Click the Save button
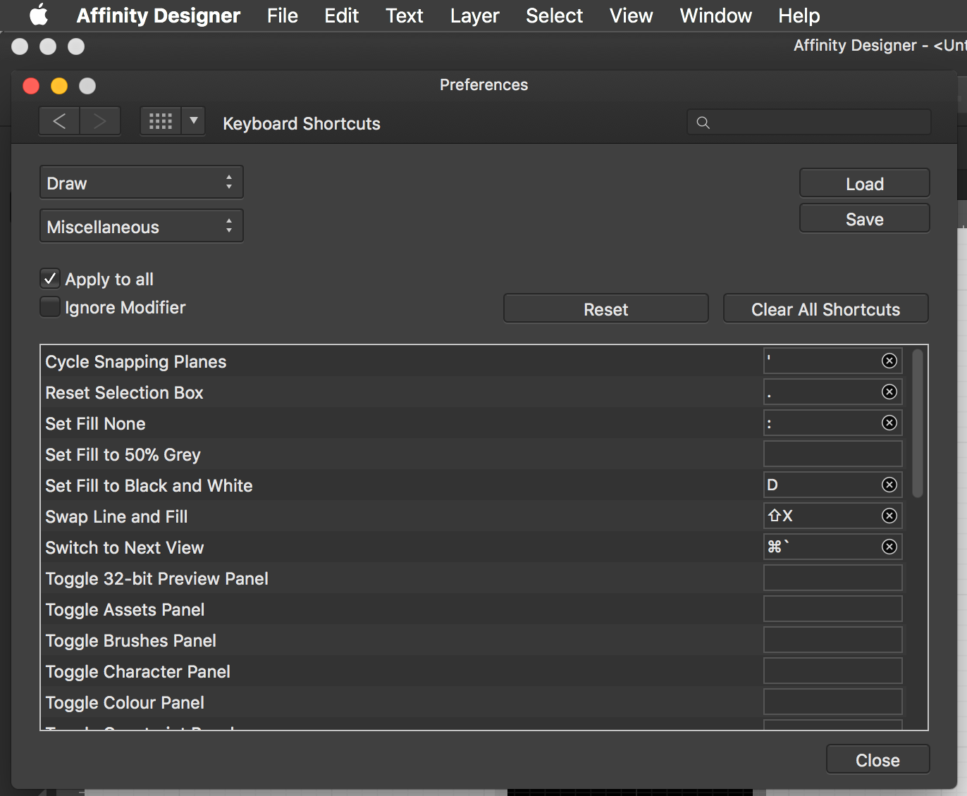 pyautogui.click(x=865, y=218)
